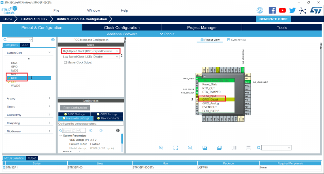Rotate the chip view counter-clockwise
Viewport: 324px width, 174px height.
coord(220,148)
